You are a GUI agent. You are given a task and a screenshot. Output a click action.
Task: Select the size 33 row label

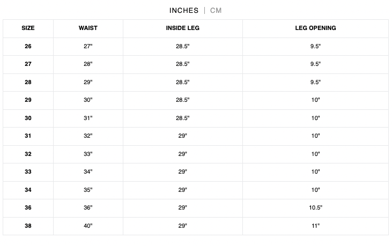coord(28,172)
